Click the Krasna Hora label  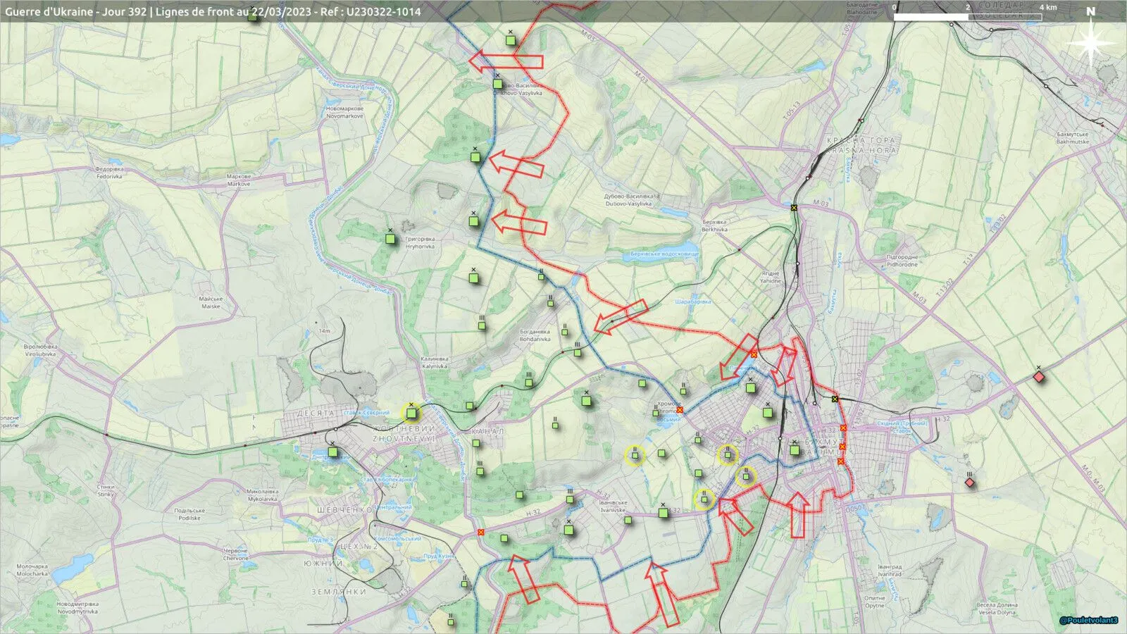pos(861,145)
